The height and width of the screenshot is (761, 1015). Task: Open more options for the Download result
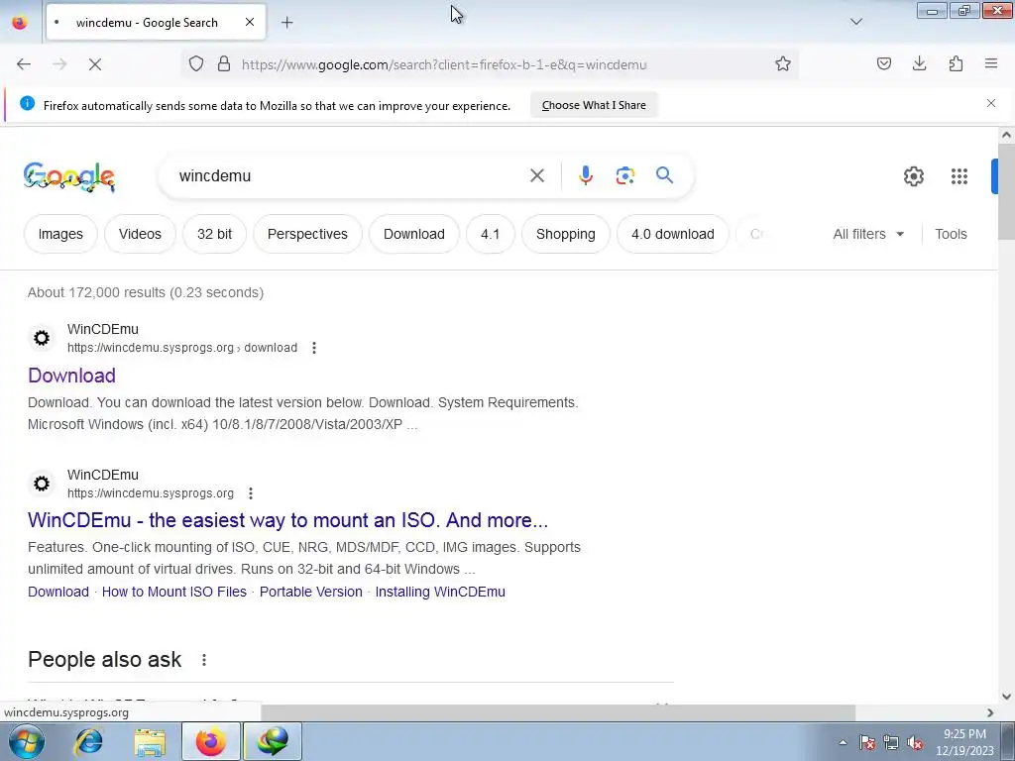click(x=314, y=348)
